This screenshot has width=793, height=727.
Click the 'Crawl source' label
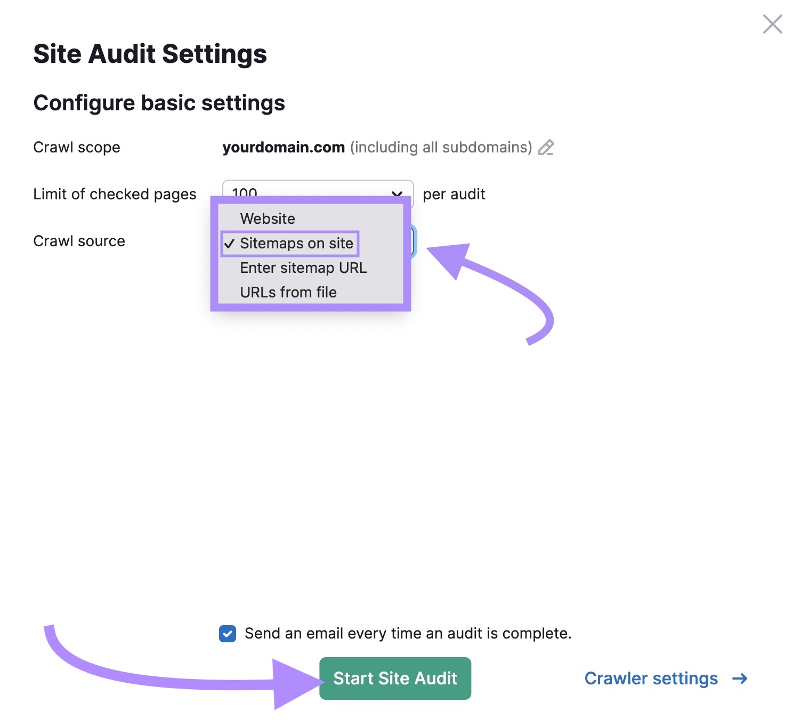79,241
